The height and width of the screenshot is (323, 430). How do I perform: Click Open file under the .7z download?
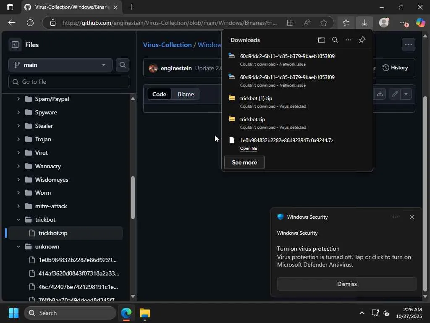249,148
